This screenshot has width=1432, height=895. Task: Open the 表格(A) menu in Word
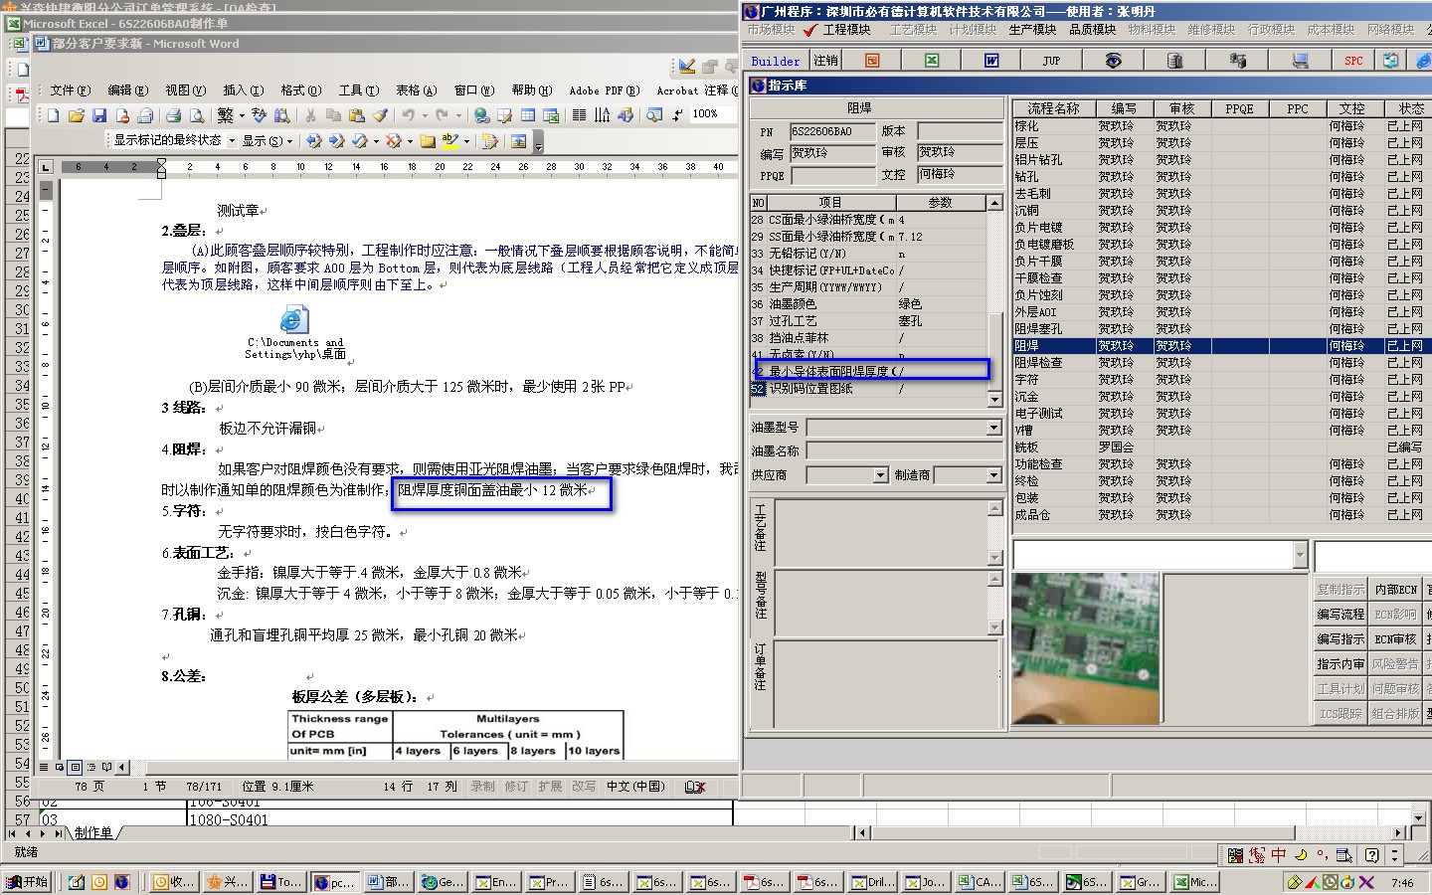[x=416, y=90]
